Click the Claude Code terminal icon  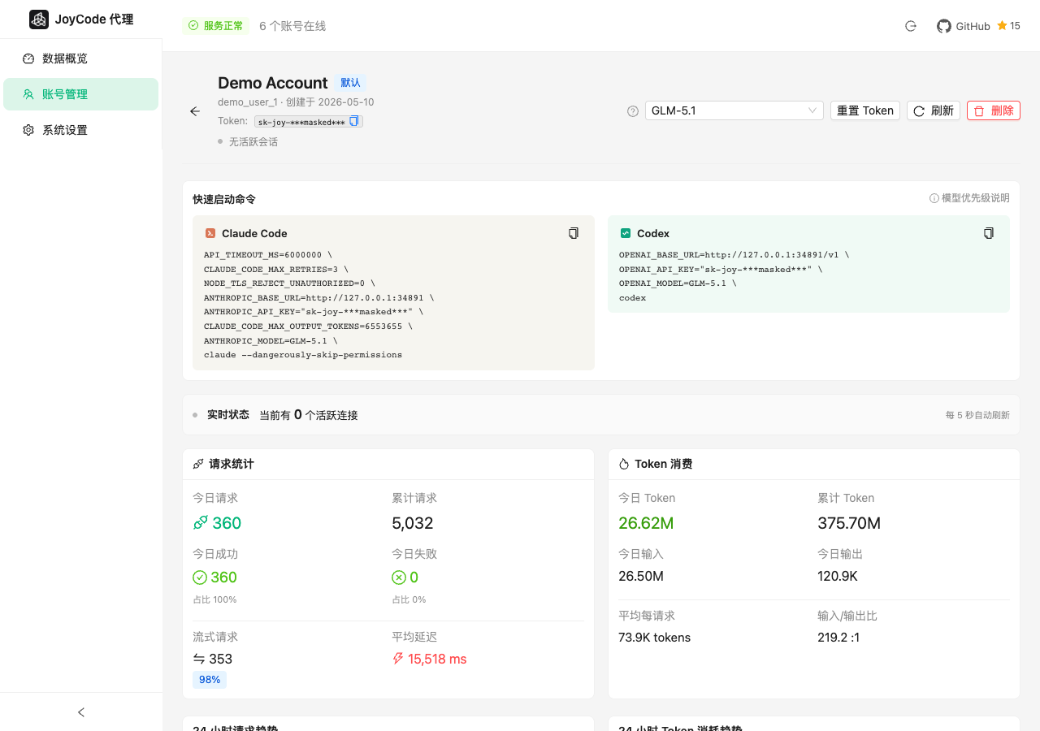(210, 233)
